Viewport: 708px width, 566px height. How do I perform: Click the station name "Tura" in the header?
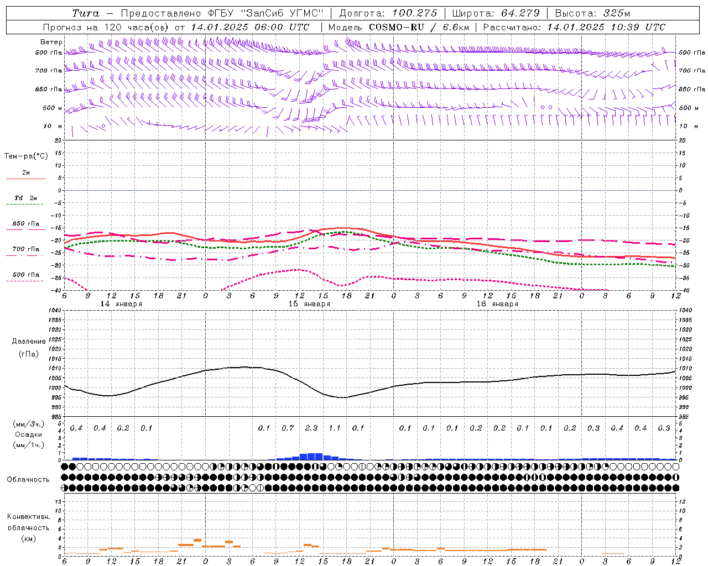86,13
